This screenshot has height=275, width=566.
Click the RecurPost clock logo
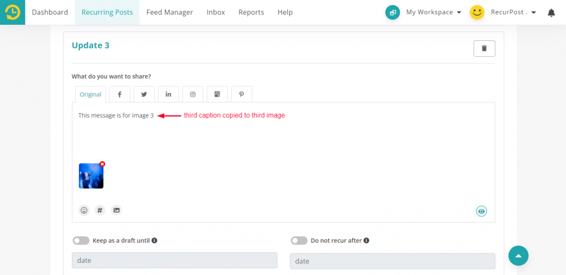pos(12,12)
